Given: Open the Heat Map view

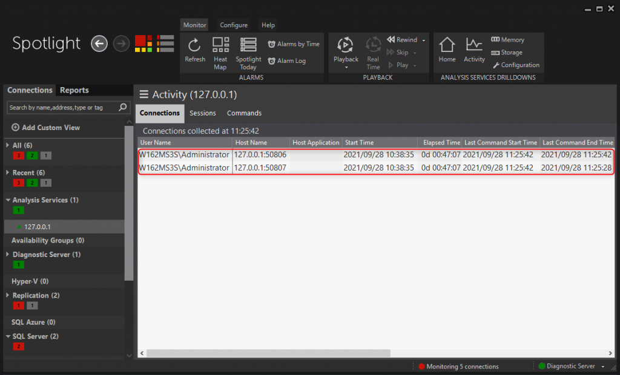Looking at the screenshot, I should 220,54.
